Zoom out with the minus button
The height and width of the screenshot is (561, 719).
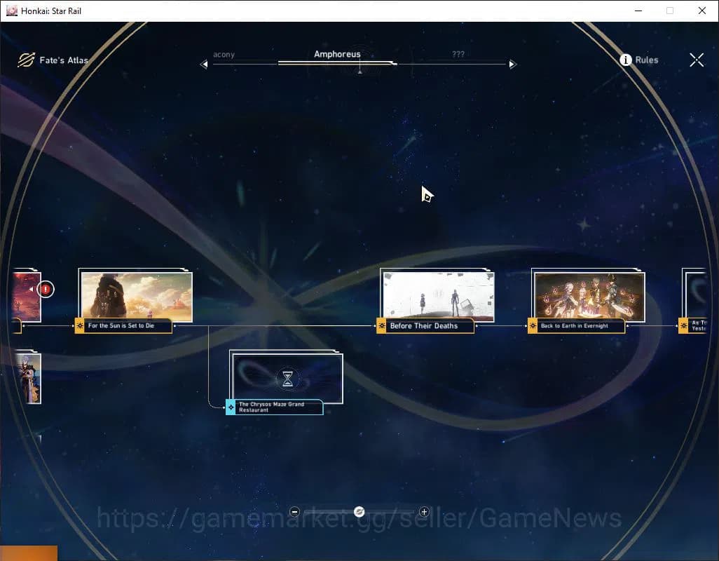294,511
